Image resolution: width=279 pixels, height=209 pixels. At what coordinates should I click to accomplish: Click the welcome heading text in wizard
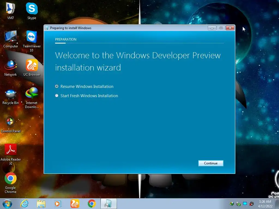click(138, 61)
